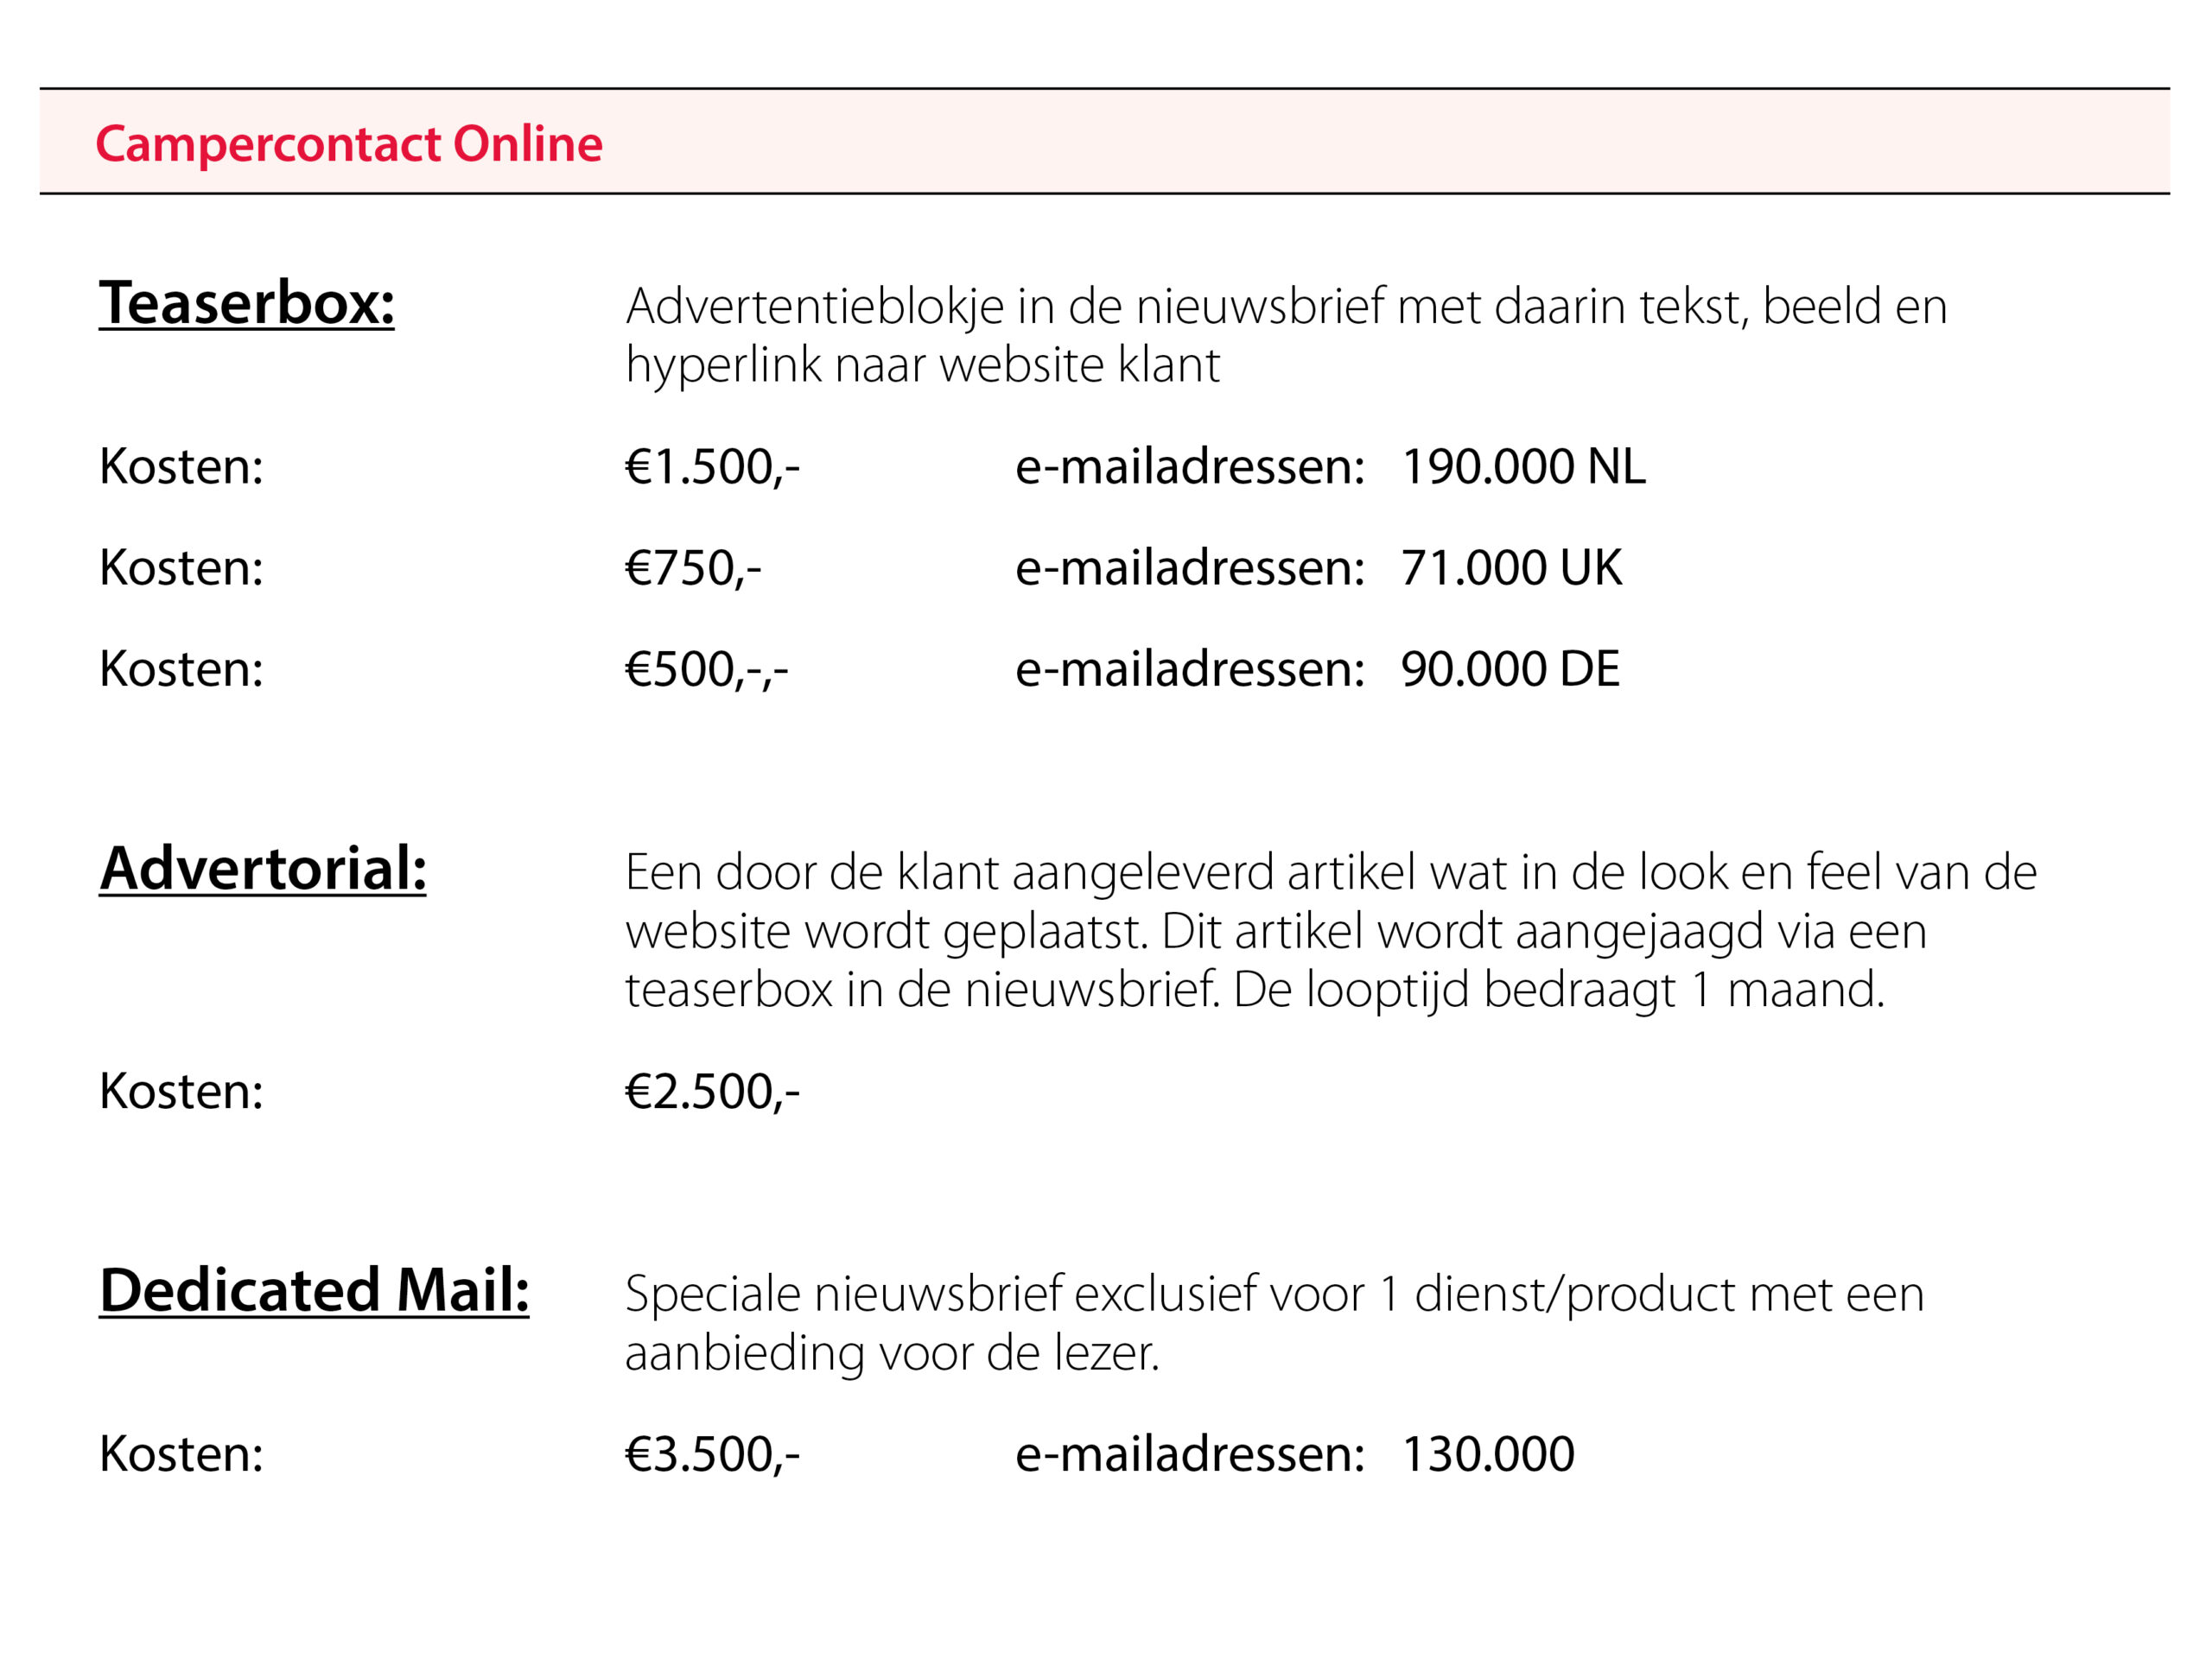Click the underlined Advertorial heading
Viewport: 2212px width, 1665px height.
(x=262, y=868)
